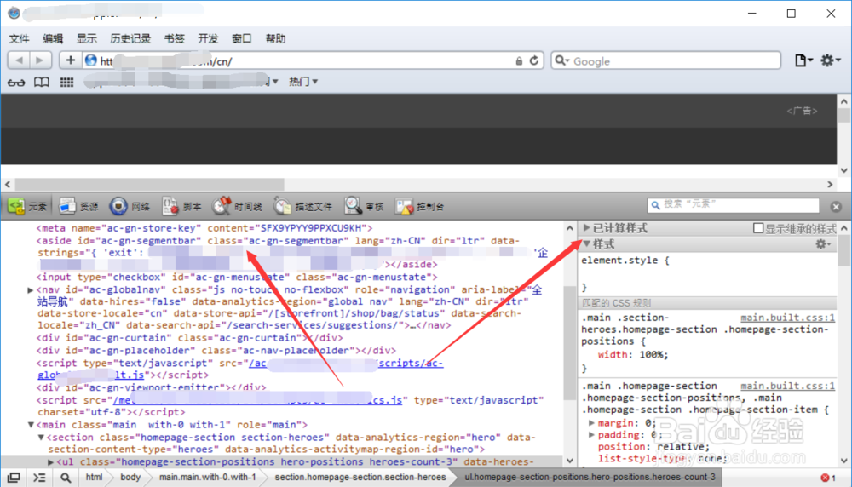Open the Google search engine dropdown
This screenshot has height=487, width=852.
coord(561,60)
